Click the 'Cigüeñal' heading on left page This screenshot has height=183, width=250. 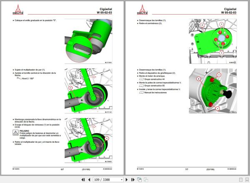pyautogui.click(x=106, y=9)
